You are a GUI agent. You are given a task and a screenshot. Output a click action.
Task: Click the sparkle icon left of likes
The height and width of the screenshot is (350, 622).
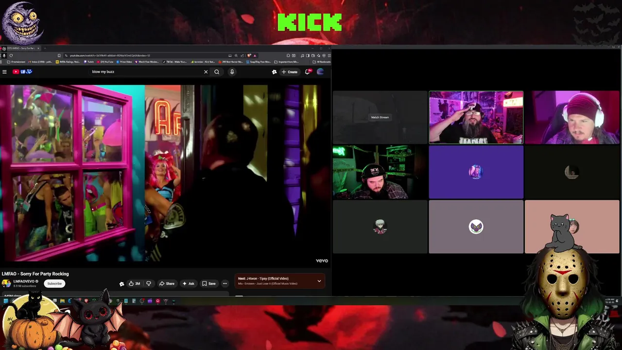tap(121, 284)
